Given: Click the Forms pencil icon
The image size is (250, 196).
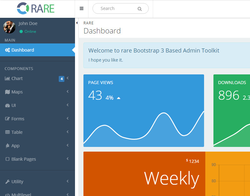Looking at the screenshot, I should point(7,119).
